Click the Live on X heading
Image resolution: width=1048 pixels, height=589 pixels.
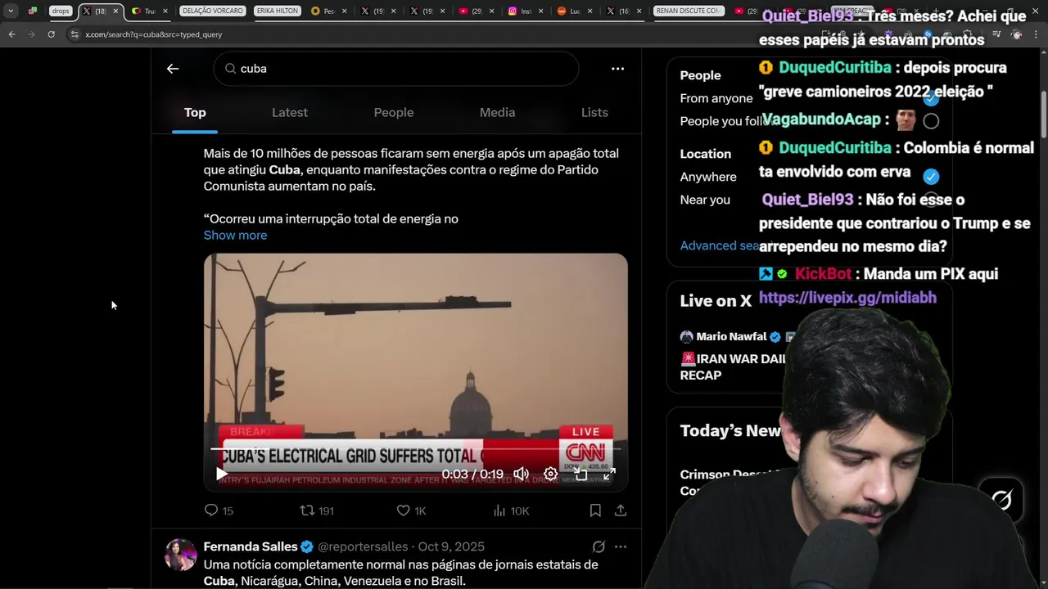tap(716, 301)
